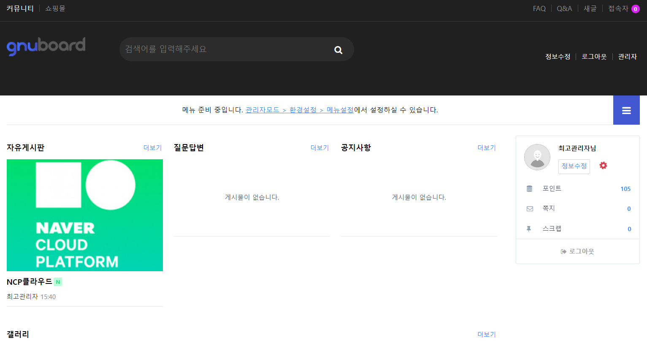Click the 최고관리자님 name in profile box

click(x=577, y=148)
